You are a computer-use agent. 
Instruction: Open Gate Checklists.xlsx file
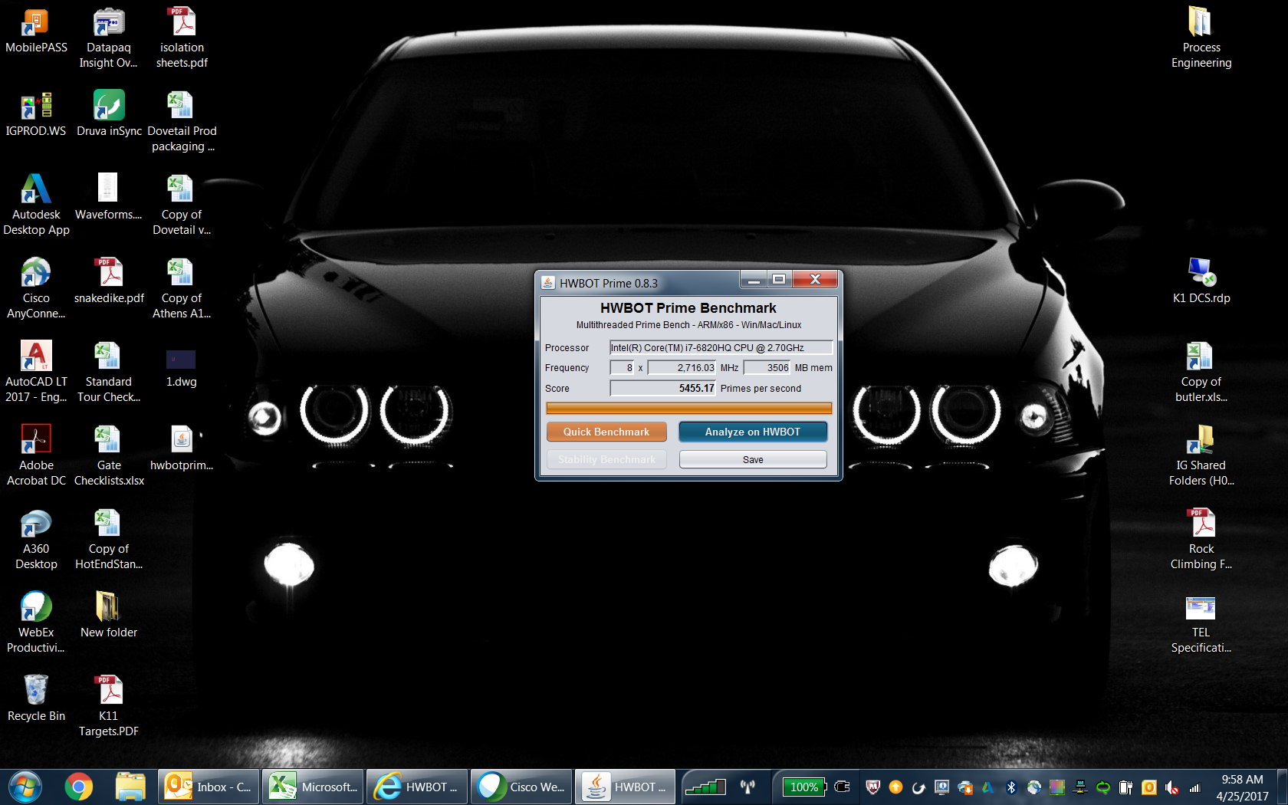(x=109, y=455)
